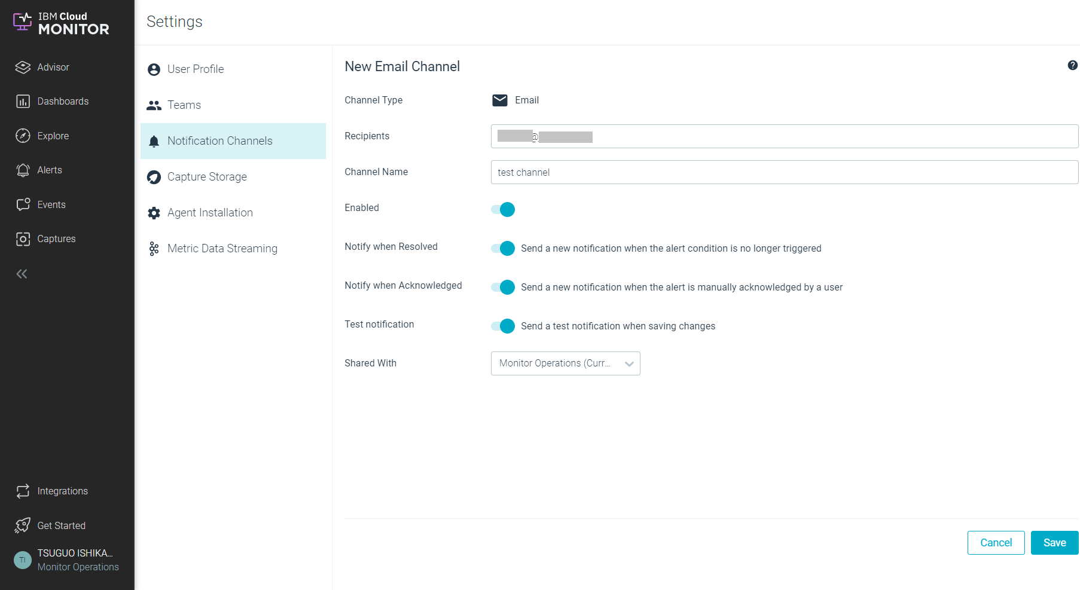1080x590 pixels.
Task: Click the Channel Name input field
Action: pyautogui.click(x=785, y=172)
